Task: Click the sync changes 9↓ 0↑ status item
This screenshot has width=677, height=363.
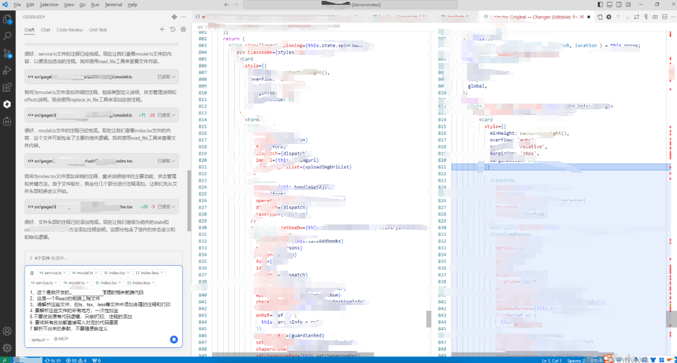Action: click(x=52, y=360)
